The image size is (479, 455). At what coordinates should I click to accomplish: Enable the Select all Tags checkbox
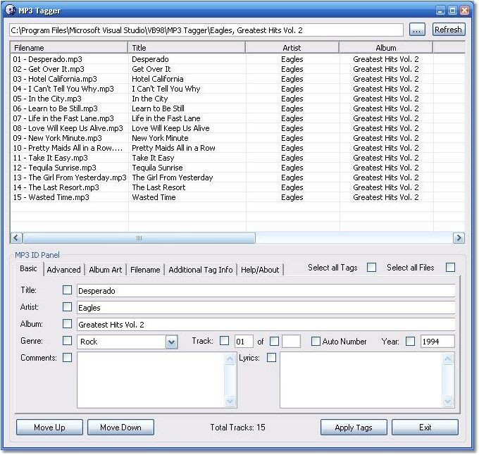(x=371, y=268)
